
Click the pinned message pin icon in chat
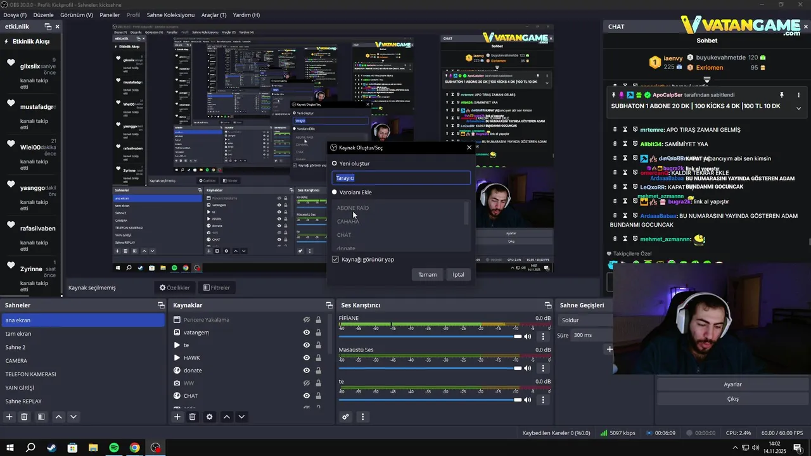coord(781,95)
